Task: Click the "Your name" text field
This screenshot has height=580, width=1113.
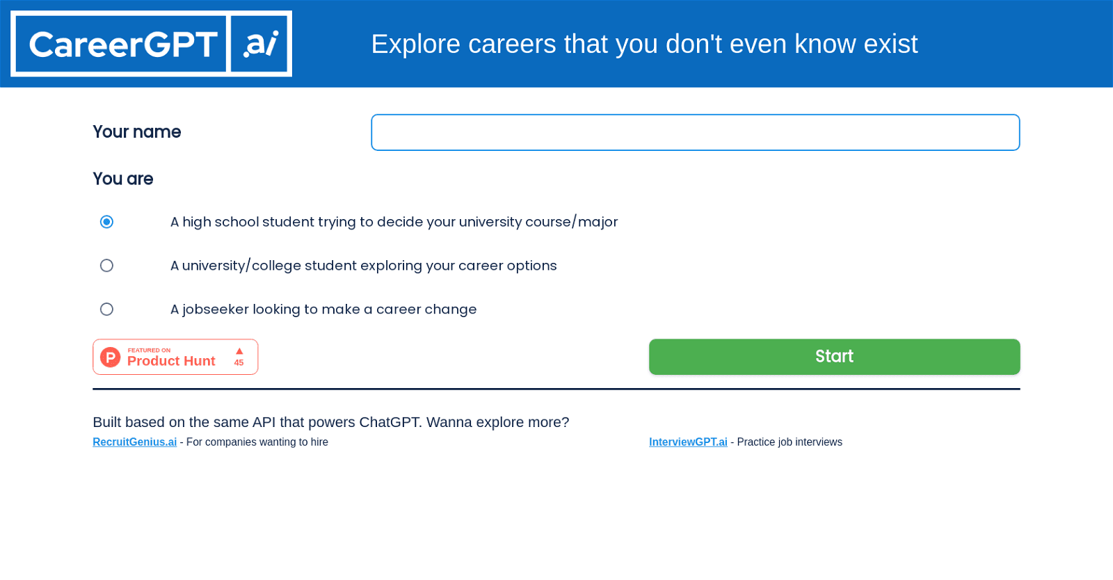Action: (696, 132)
